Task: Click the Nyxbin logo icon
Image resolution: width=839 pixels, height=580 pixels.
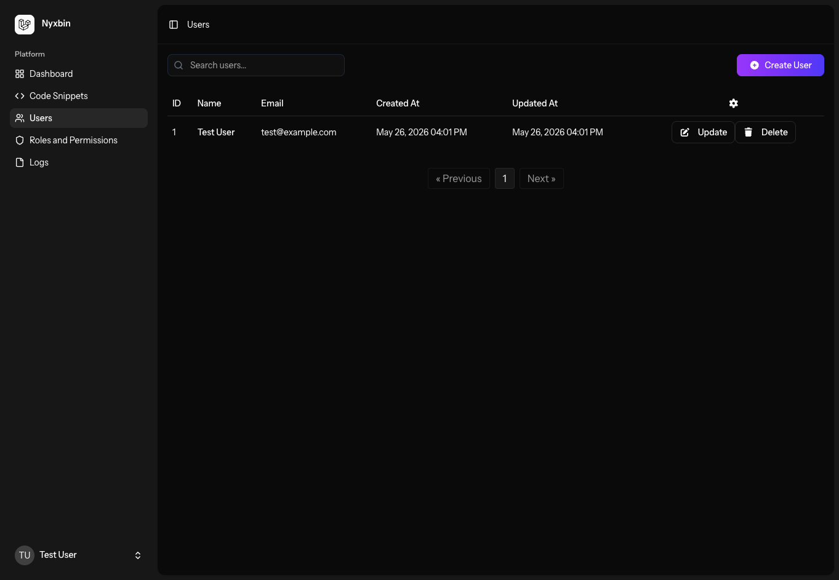Action: pos(25,25)
